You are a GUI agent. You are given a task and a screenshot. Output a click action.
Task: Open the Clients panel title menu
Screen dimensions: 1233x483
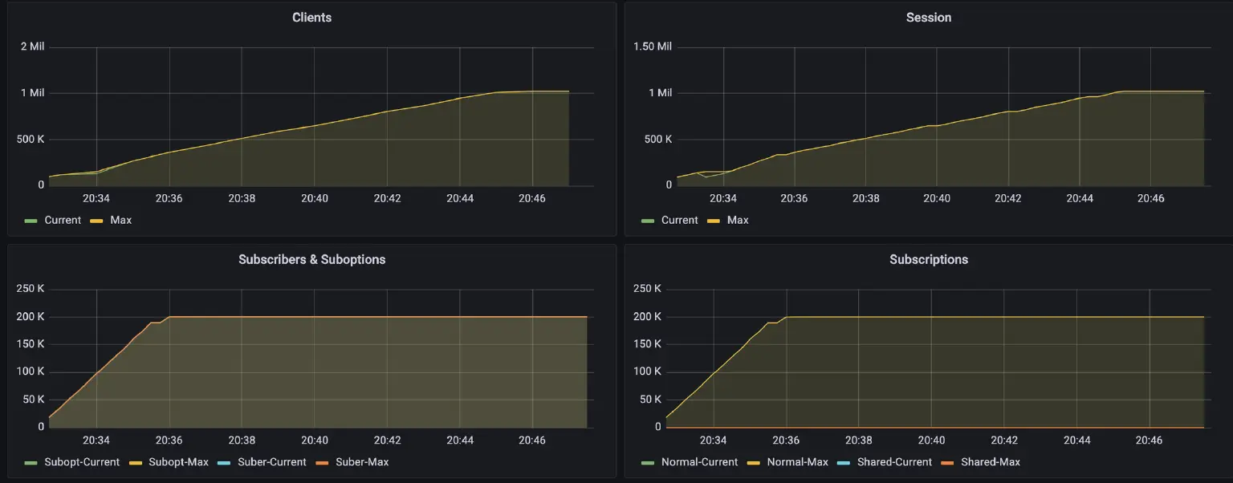point(311,17)
